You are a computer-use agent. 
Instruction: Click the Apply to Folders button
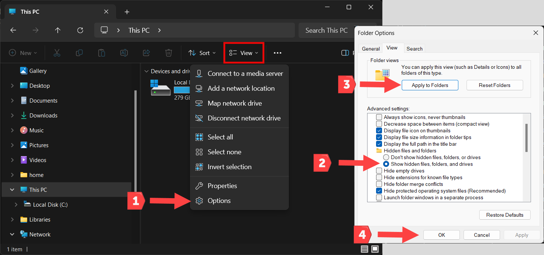[x=430, y=85]
